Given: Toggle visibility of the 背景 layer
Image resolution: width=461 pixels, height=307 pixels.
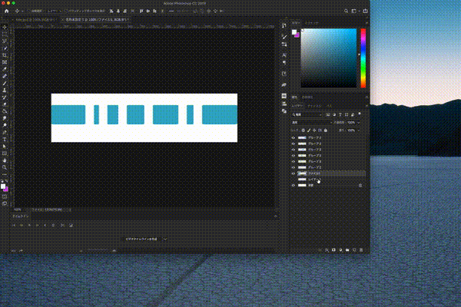Looking at the screenshot, I should (294, 186).
